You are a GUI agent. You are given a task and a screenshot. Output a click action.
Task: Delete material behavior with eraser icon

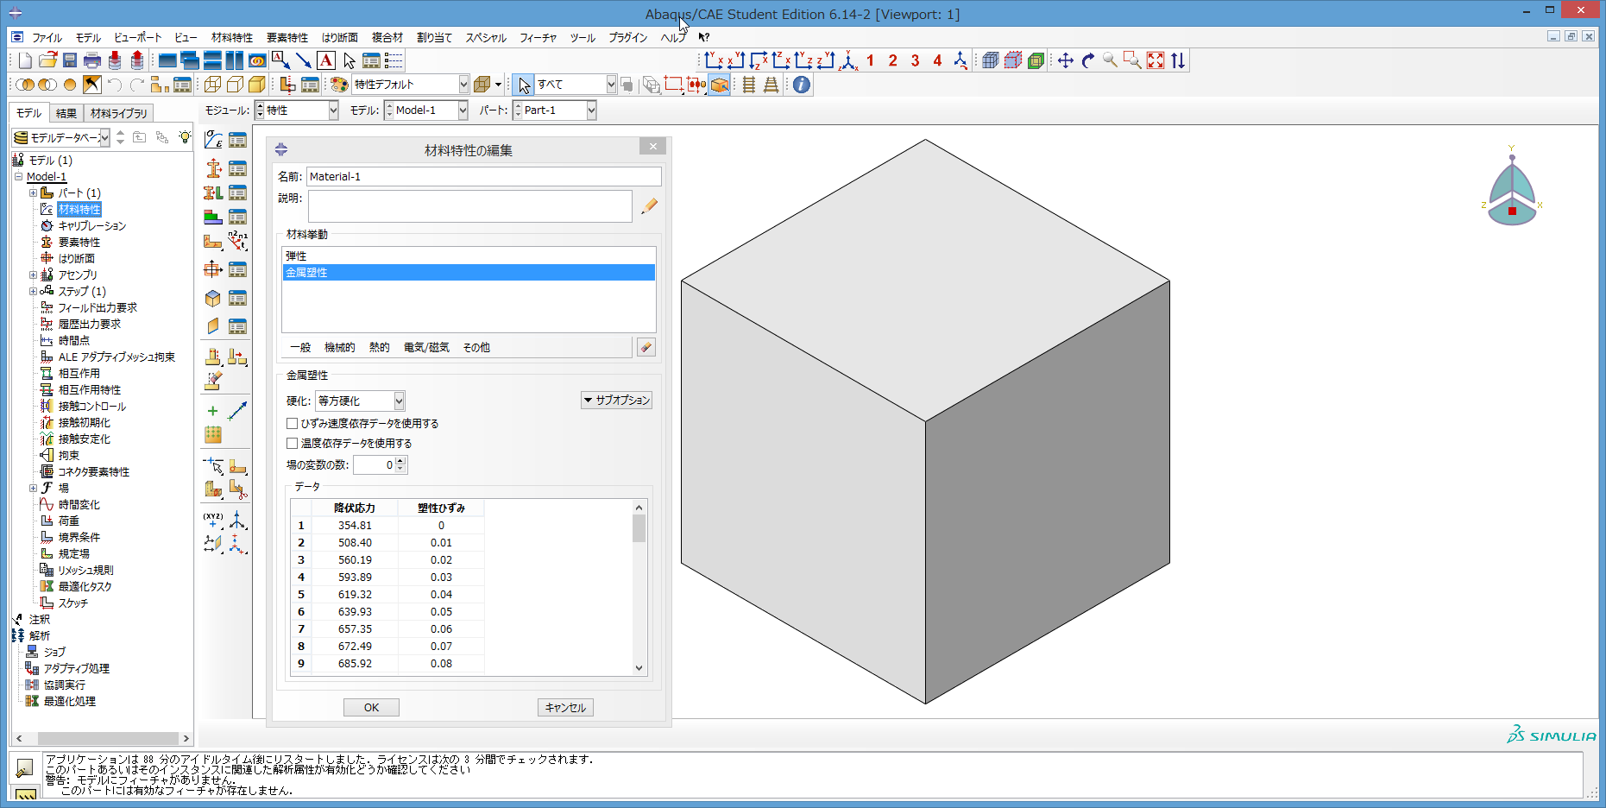pos(646,347)
